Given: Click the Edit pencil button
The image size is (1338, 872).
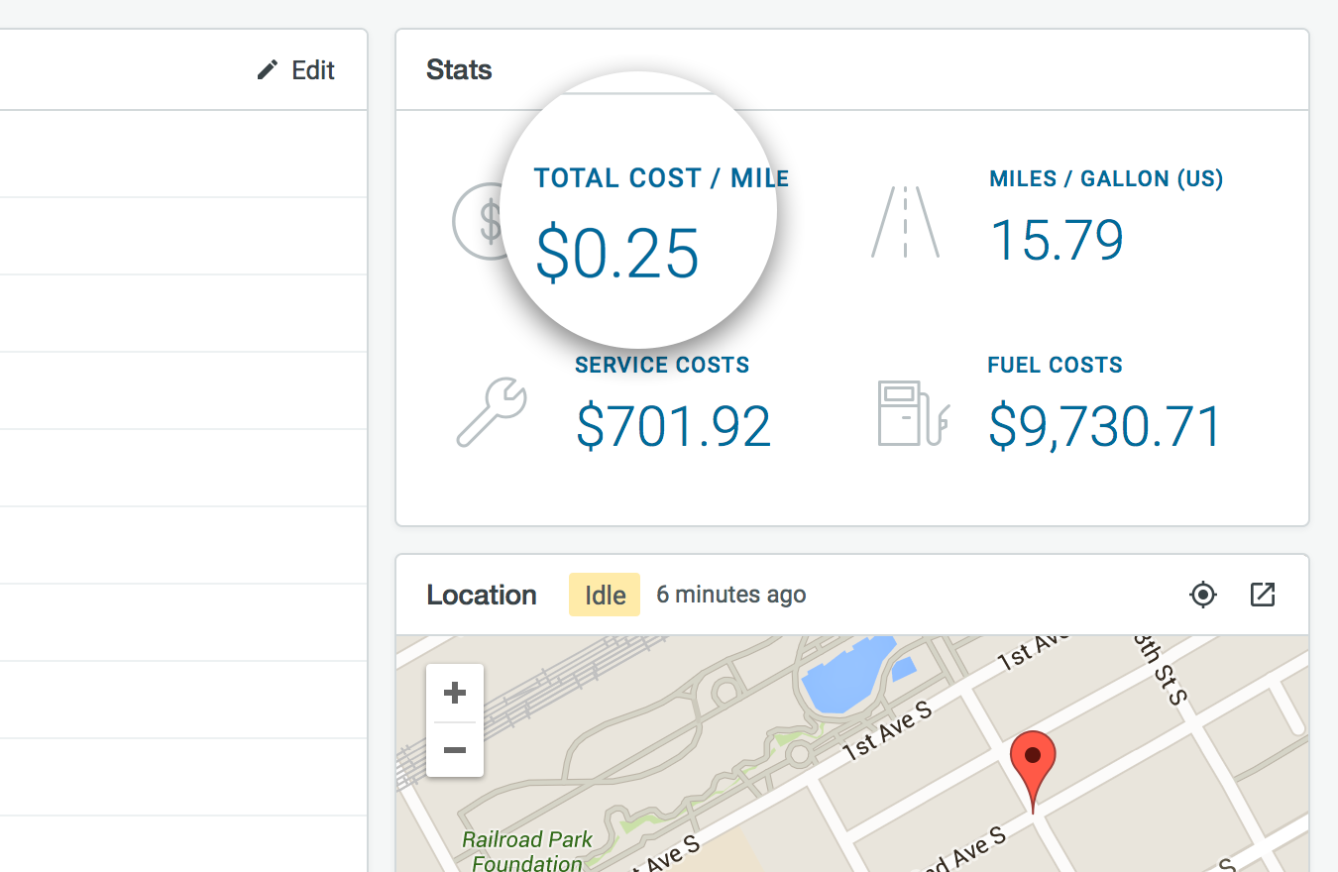Looking at the screenshot, I should [x=296, y=70].
